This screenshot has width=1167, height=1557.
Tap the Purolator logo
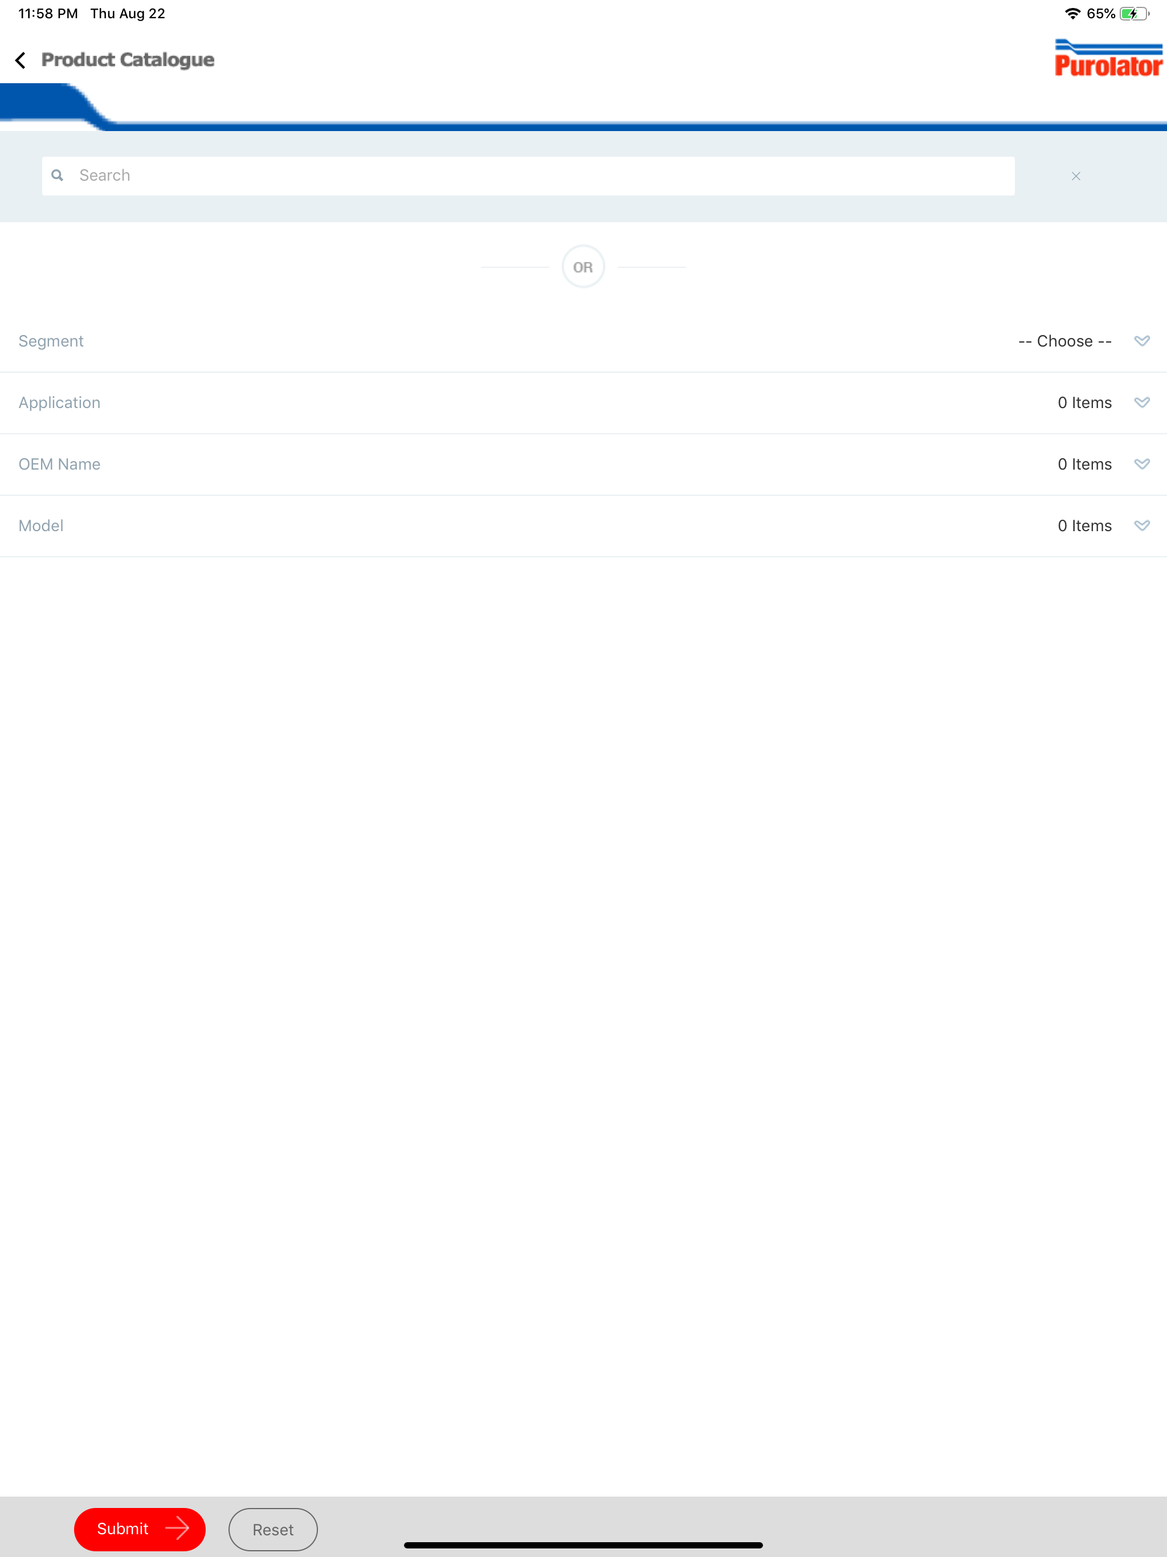pyautogui.click(x=1108, y=59)
